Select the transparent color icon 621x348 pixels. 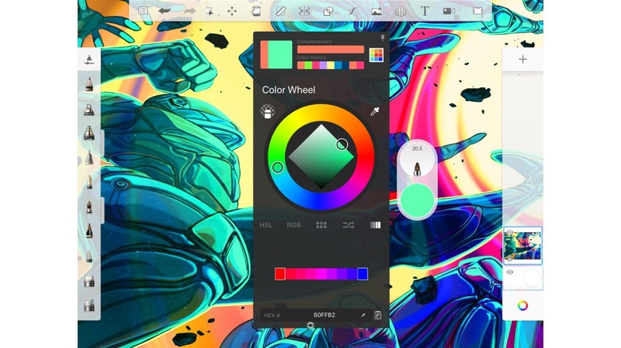(268, 112)
